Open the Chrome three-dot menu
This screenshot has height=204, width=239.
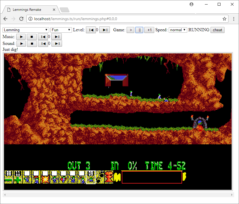234,19
